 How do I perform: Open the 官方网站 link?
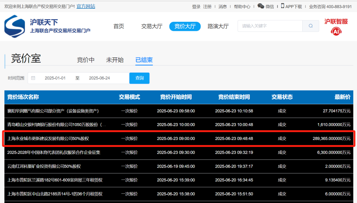pos(86,6)
